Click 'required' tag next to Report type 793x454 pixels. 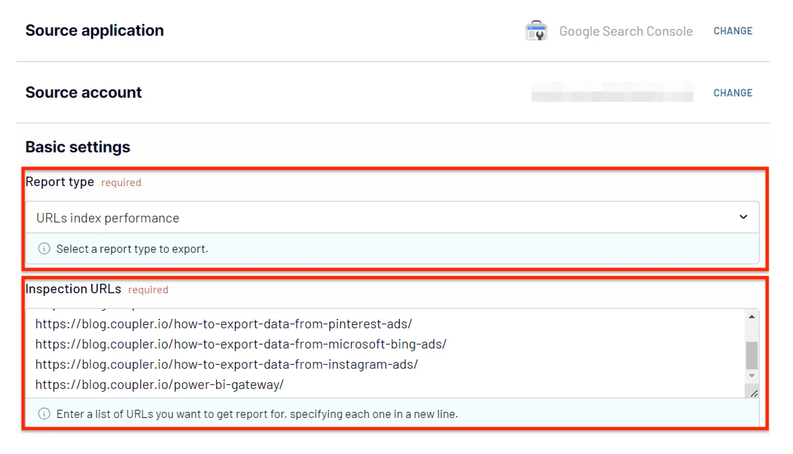121,183
